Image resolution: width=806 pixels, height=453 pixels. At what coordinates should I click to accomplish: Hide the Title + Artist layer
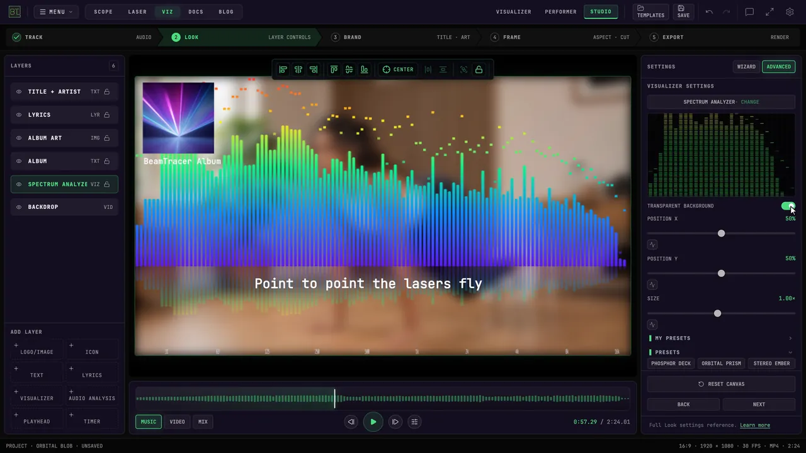point(19,92)
